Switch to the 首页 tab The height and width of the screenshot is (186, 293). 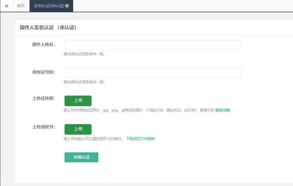coord(21,6)
